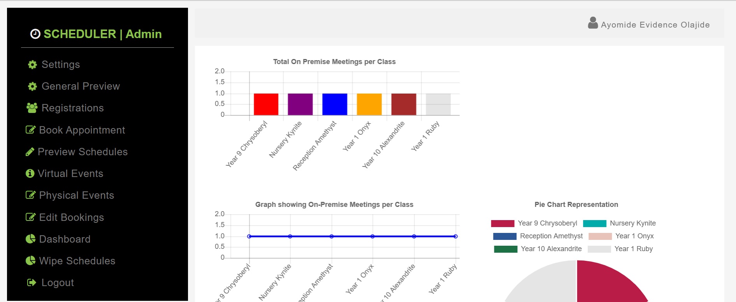Click the user avatar icon in header
The height and width of the screenshot is (302, 736).
click(593, 23)
